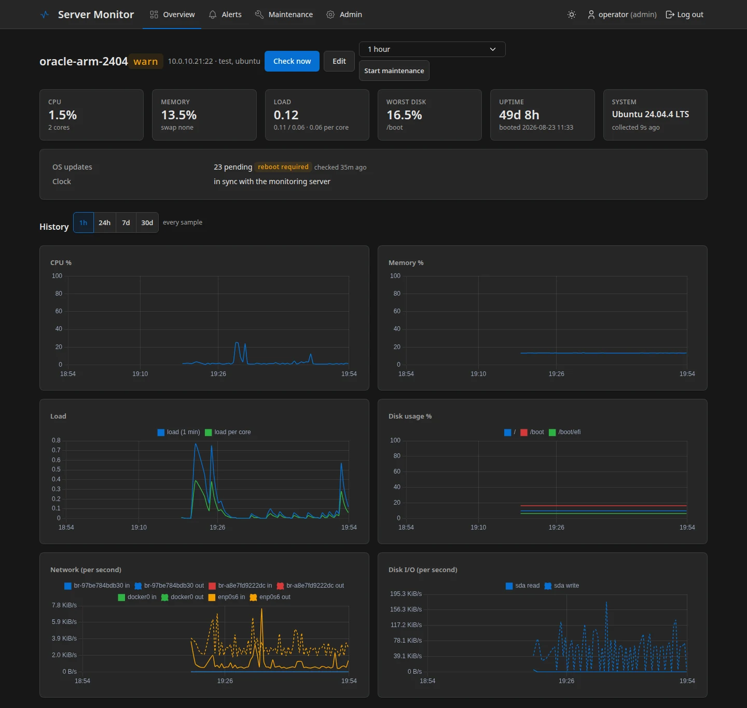Click the Uptime value 49d 8h
This screenshot has width=747, height=708.
tap(519, 115)
